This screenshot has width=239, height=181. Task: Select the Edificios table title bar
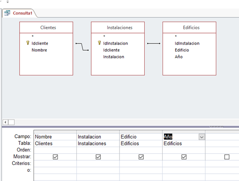[x=189, y=28]
